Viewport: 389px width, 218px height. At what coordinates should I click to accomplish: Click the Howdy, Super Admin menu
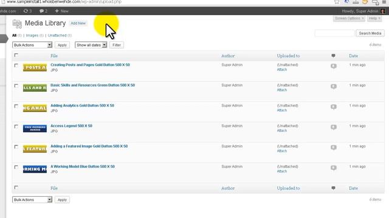click(x=360, y=11)
